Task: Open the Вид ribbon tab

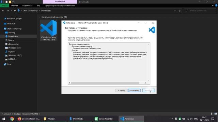Action: (38, 5)
